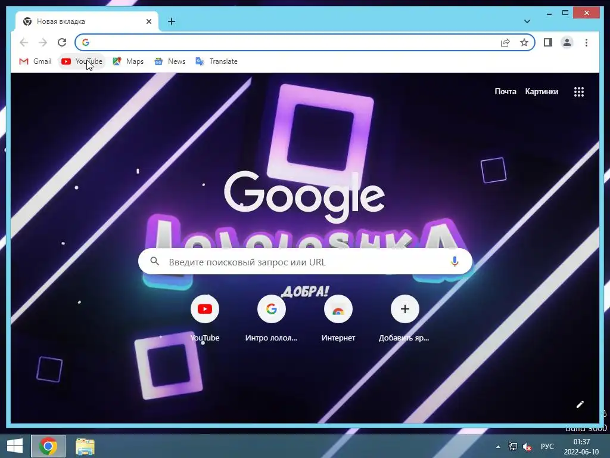Show hidden tray icons arrow
This screenshot has height=458, width=610.
[x=498, y=447]
